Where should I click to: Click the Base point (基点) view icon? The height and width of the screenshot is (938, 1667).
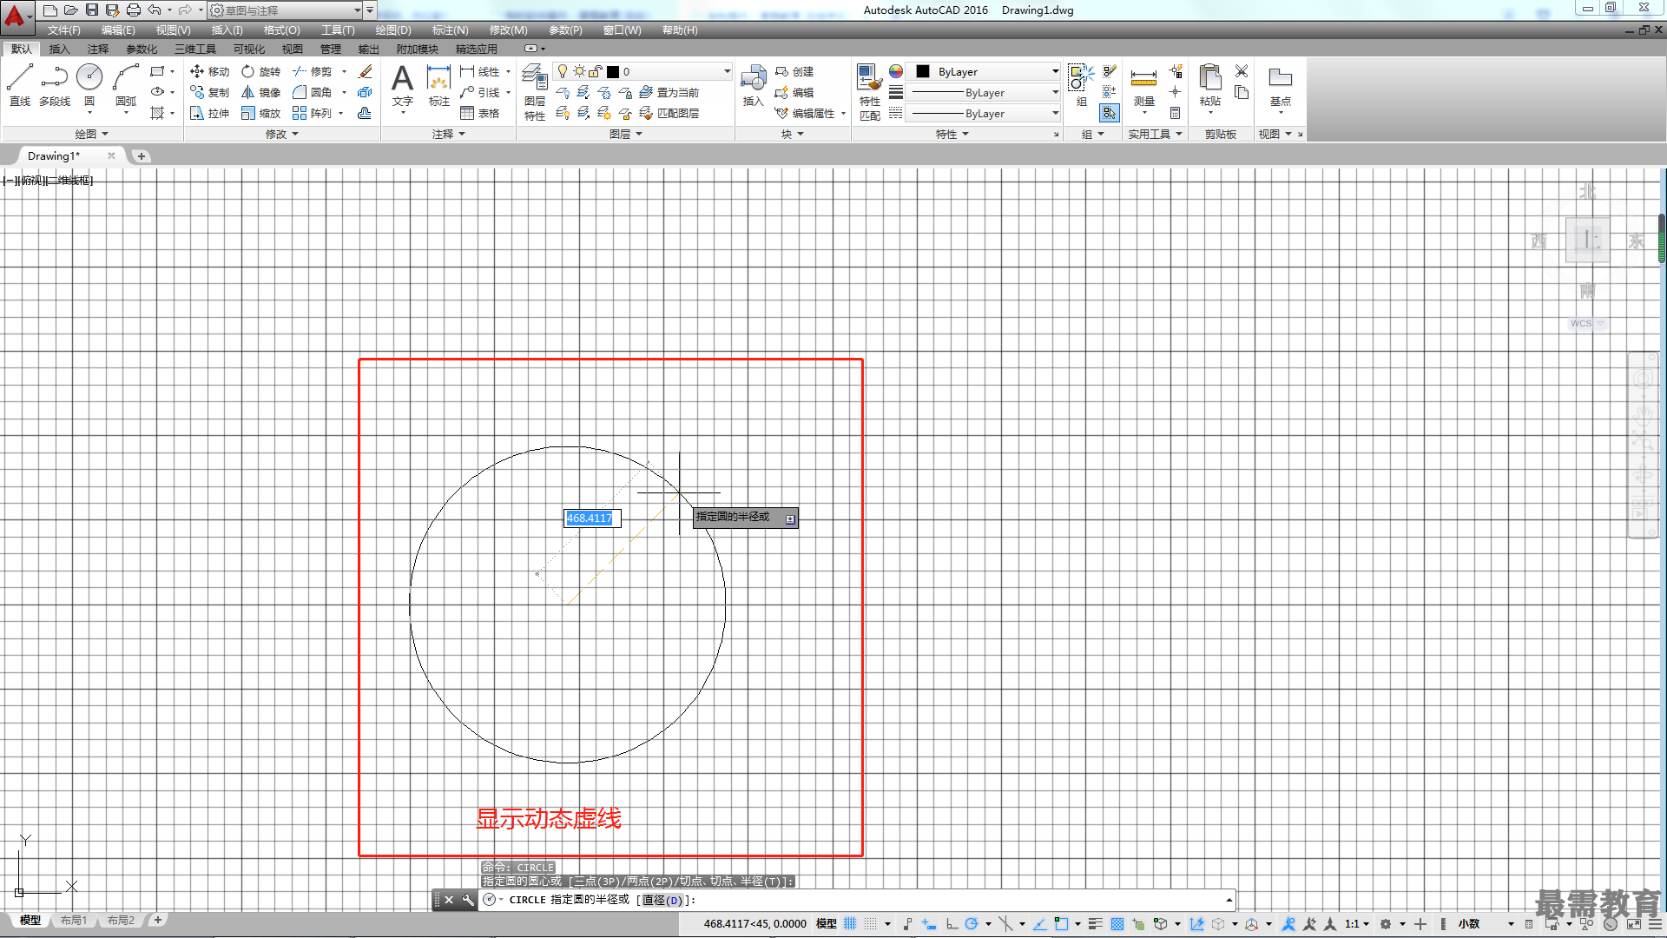click(x=1280, y=85)
